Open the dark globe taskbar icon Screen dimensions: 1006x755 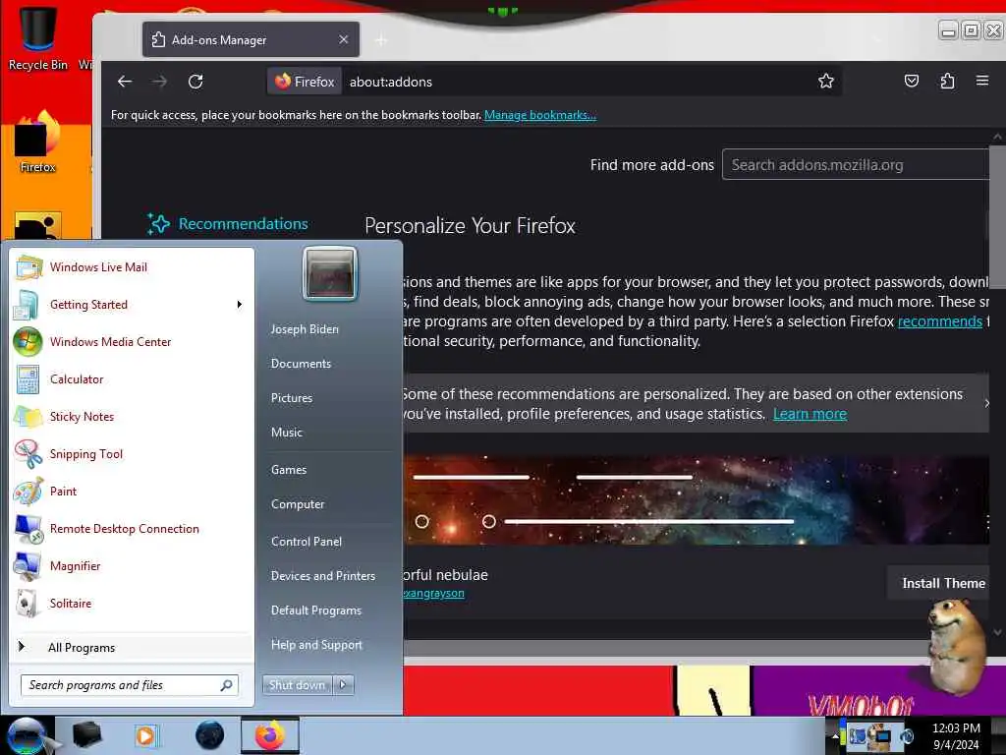coord(210,735)
